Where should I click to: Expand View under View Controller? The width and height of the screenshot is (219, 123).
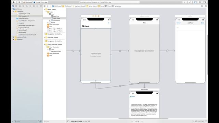48,49
